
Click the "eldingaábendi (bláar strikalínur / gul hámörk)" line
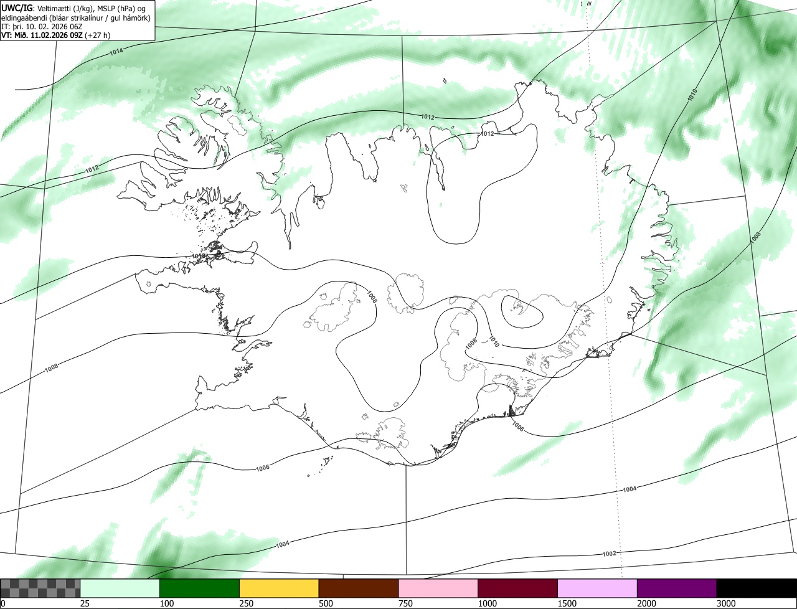[x=76, y=17]
